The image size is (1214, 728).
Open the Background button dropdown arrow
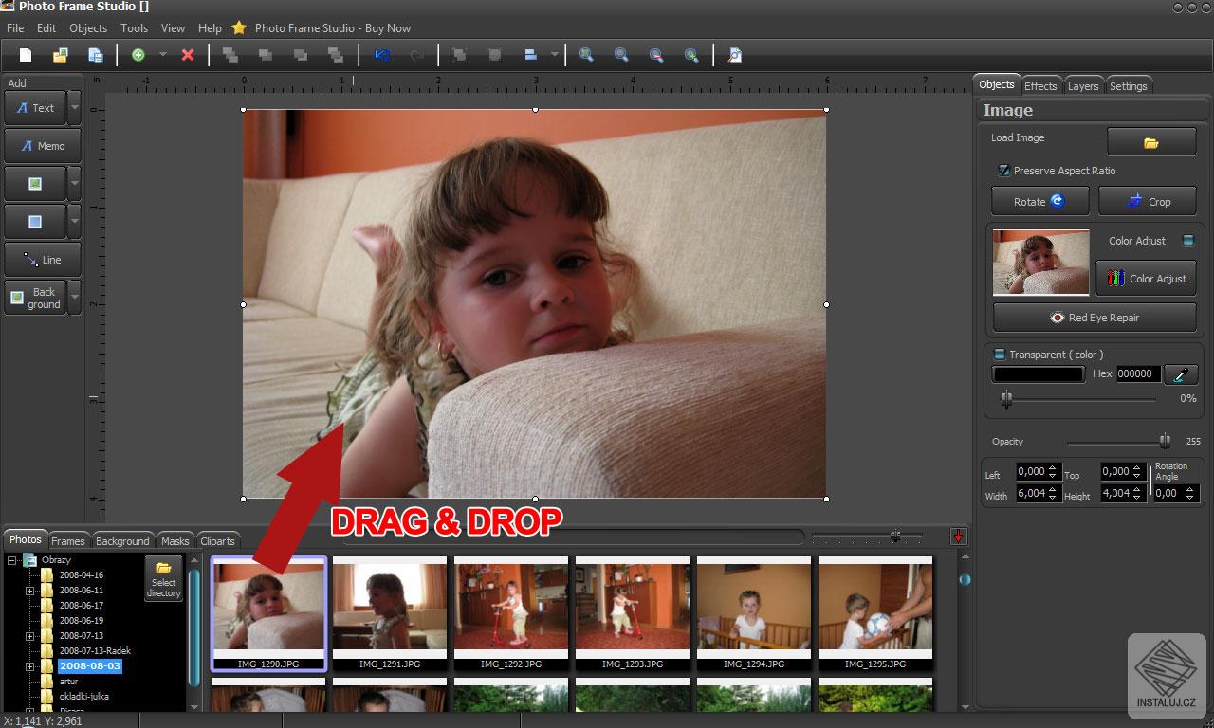tap(75, 298)
